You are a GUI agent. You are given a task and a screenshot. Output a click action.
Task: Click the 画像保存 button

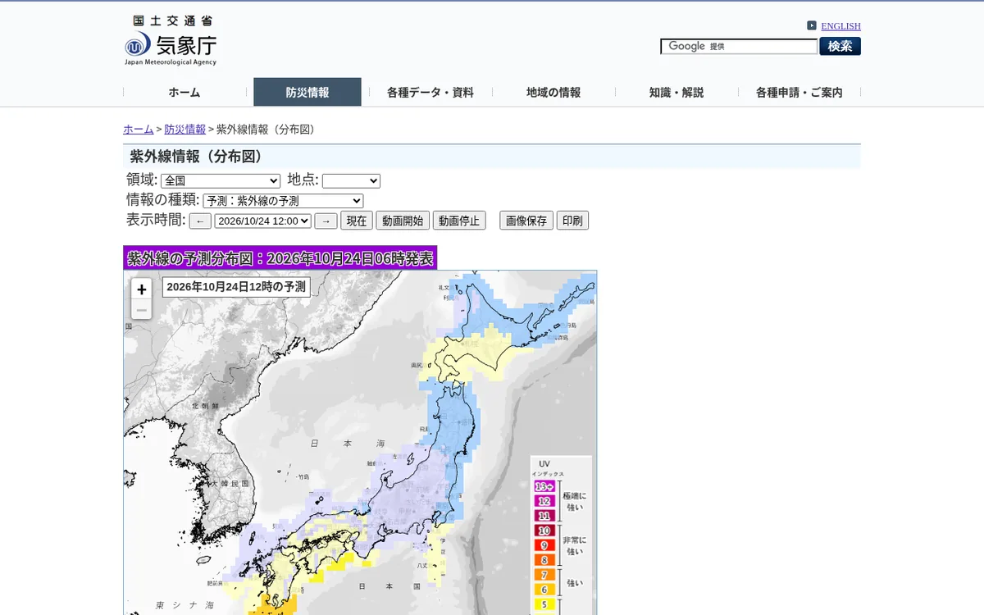pyautogui.click(x=526, y=221)
